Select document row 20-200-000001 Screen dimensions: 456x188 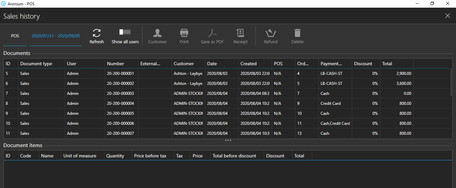pyautogui.click(x=120, y=74)
